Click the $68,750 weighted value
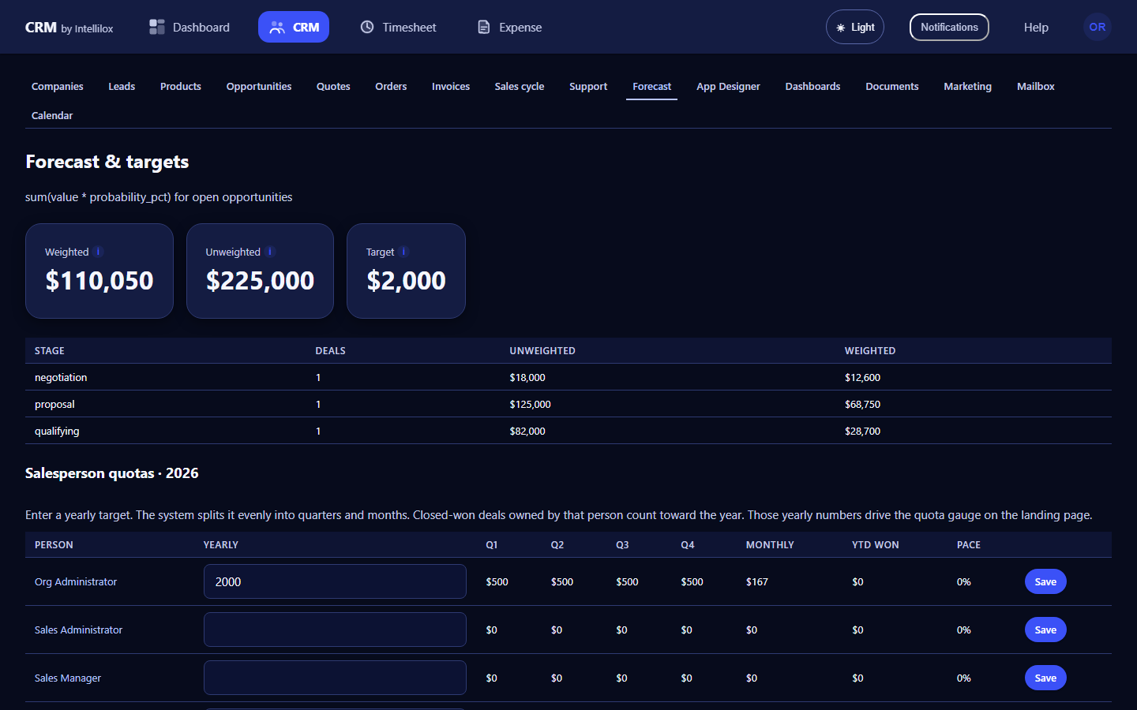The image size is (1137, 710). coord(862,404)
